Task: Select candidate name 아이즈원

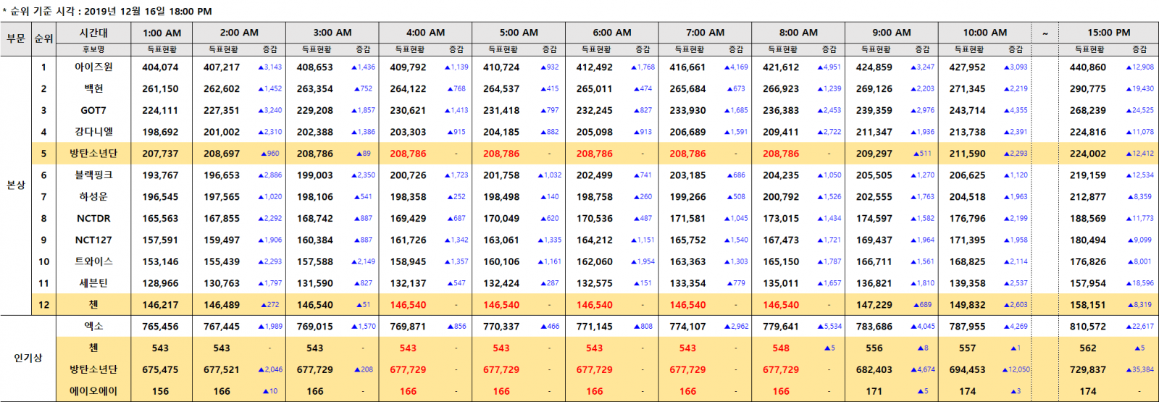Action: (x=93, y=67)
